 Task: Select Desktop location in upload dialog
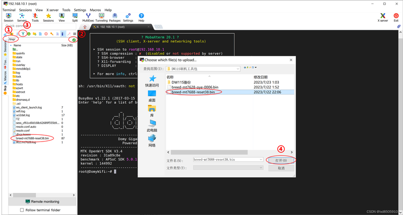pos(152,96)
